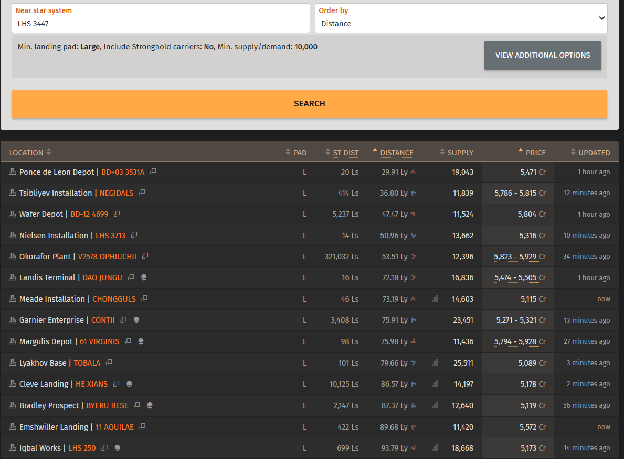
Task: Open Margulis Depot station link
Action: point(46,341)
